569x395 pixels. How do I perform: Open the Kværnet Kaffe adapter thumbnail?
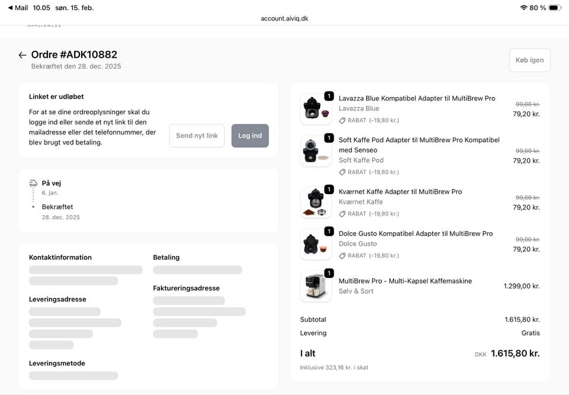coord(315,203)
